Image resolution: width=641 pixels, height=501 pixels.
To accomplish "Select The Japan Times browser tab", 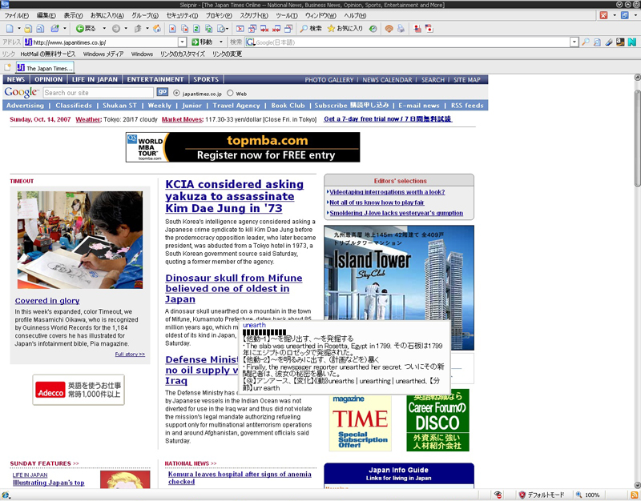I will pyautogui.click(x=46, y=68).
